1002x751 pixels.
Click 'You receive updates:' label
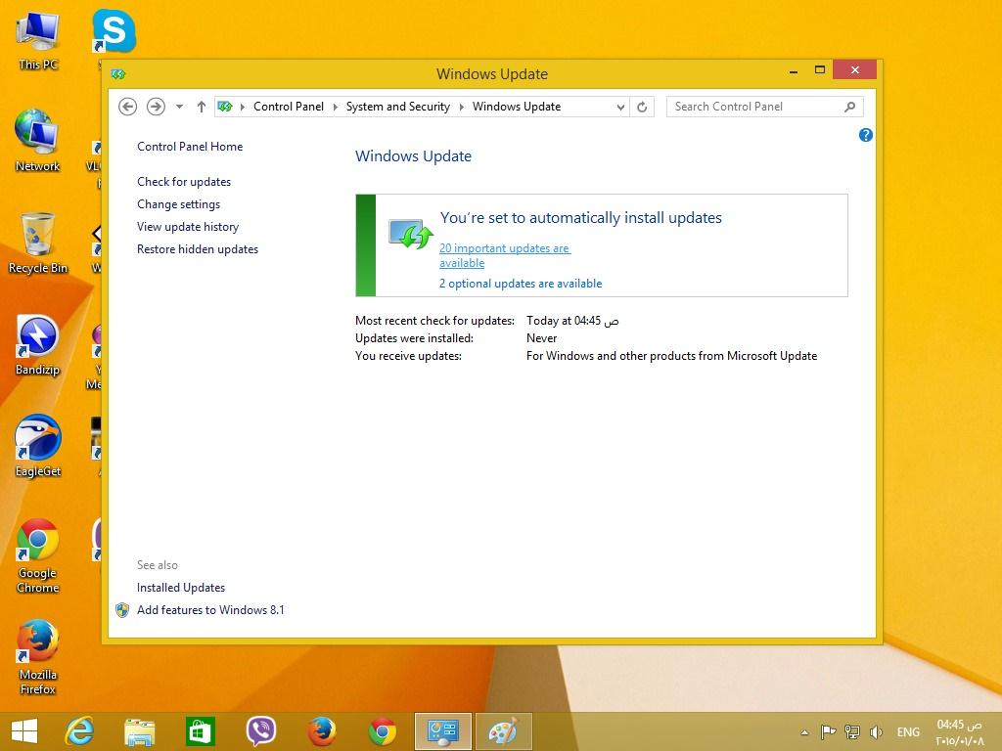[x=408, y=356]
